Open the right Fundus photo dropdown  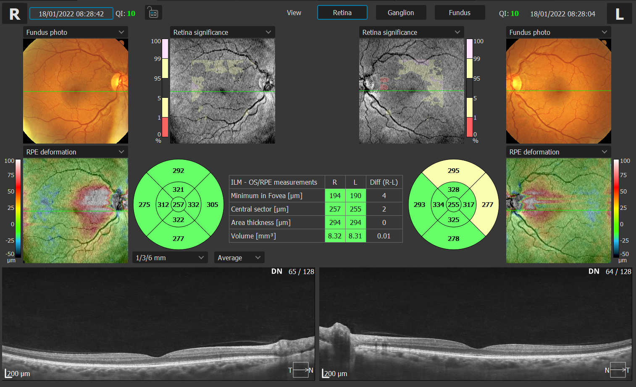pos(558,32)
